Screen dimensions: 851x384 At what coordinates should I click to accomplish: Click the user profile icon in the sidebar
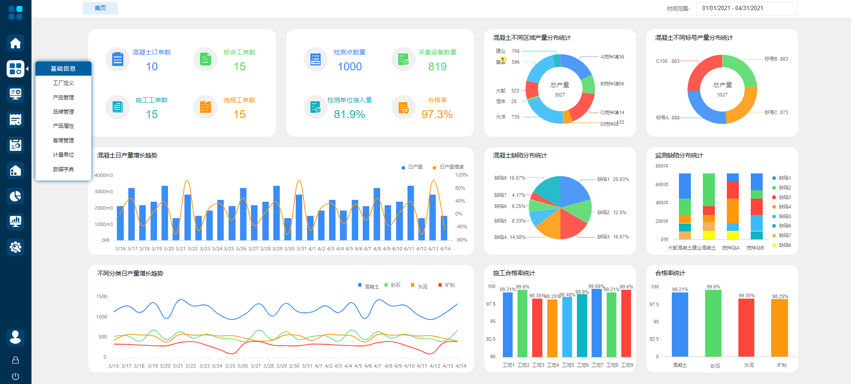[16, 337]
